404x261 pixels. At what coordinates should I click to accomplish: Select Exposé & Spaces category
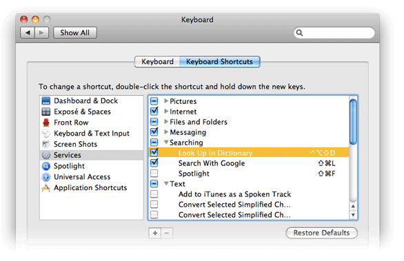pyautogui.click(x=92, y=112)
